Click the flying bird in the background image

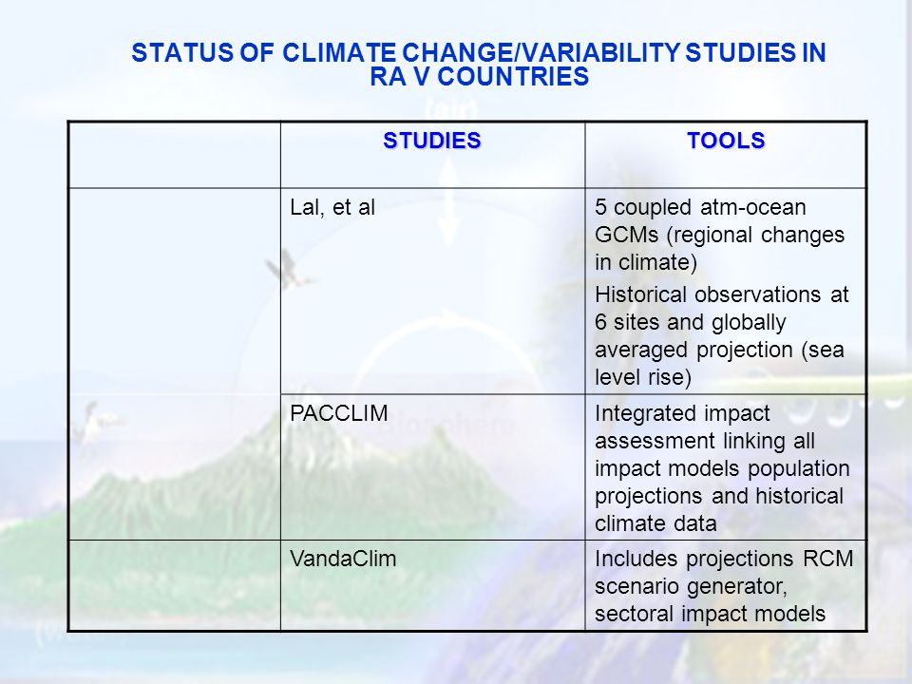(x=289, y=270)
